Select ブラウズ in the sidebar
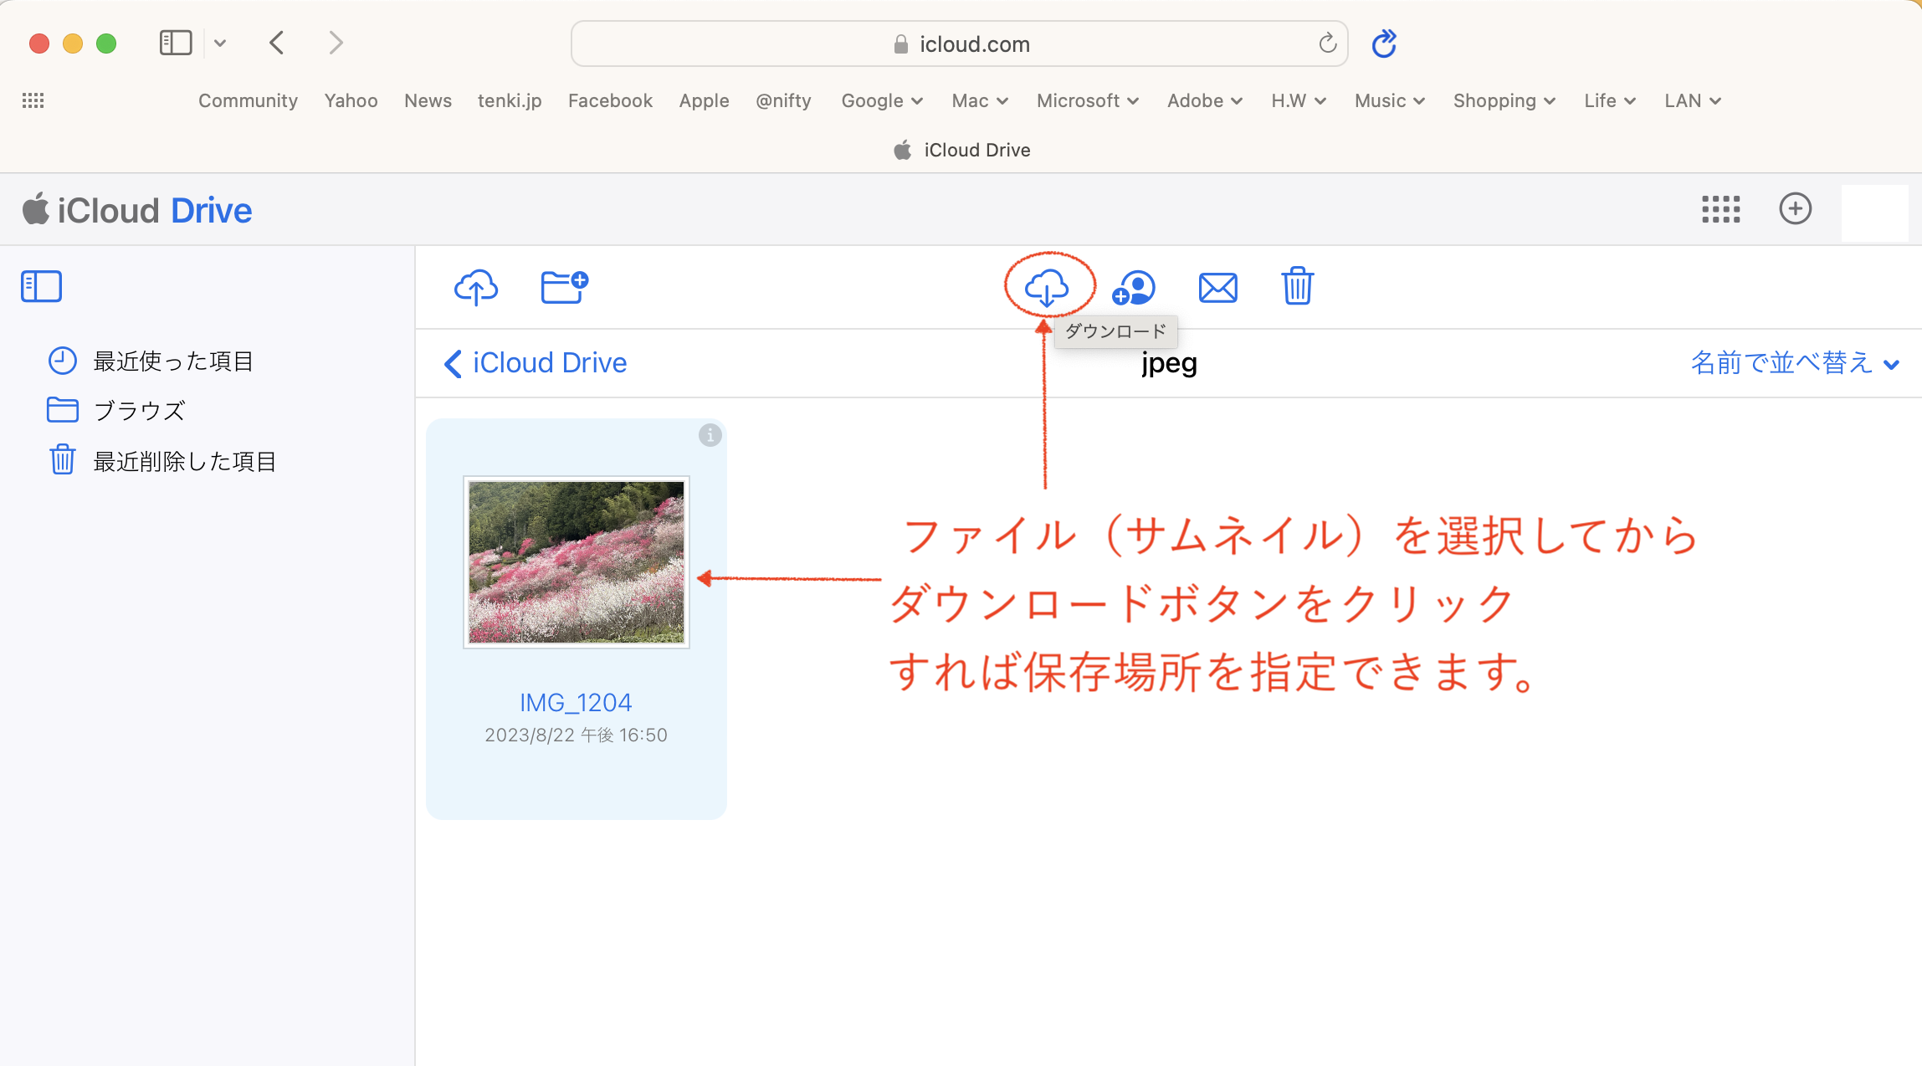This screenshot has width=1922, height=1066. pos(139,411)
